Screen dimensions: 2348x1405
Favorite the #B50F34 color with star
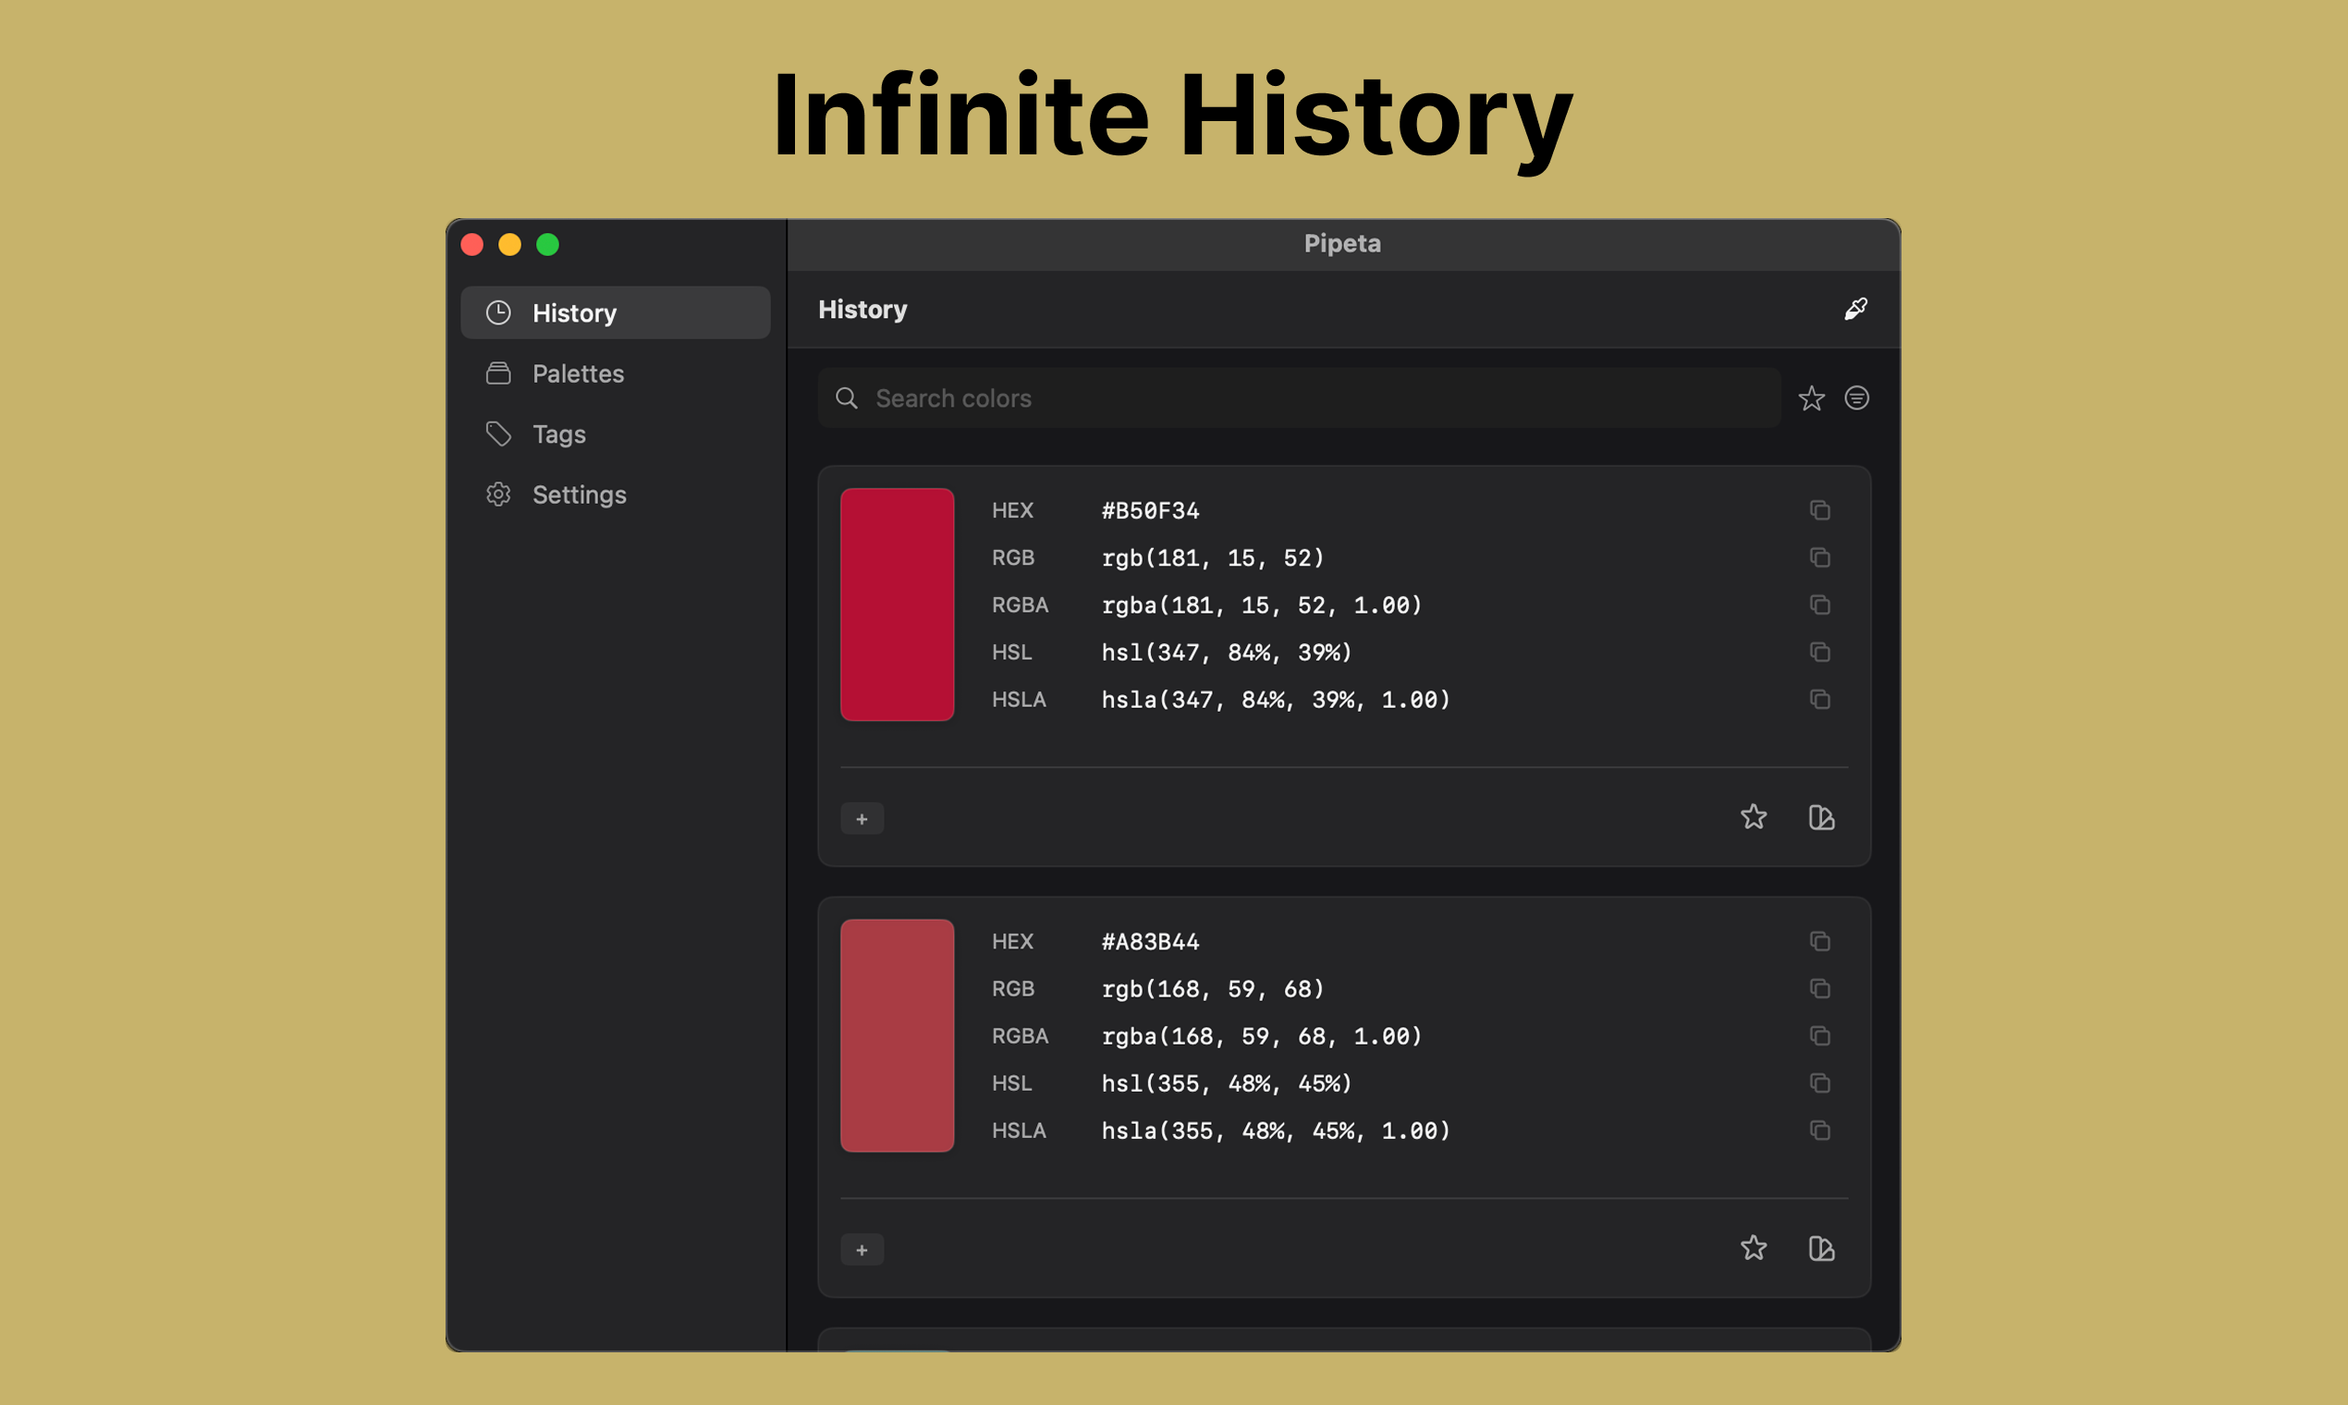1754,817
